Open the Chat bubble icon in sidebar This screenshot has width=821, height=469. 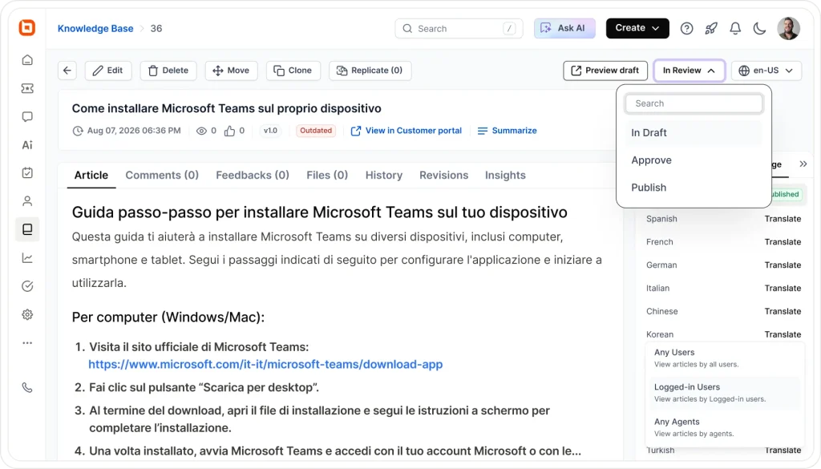(x=27, y=117)
